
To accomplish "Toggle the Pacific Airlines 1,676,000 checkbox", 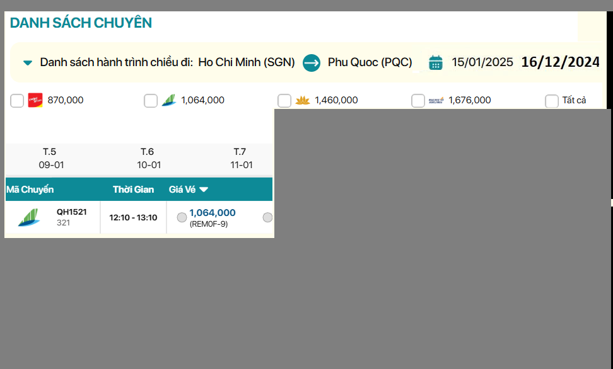I will pos(418,101).
